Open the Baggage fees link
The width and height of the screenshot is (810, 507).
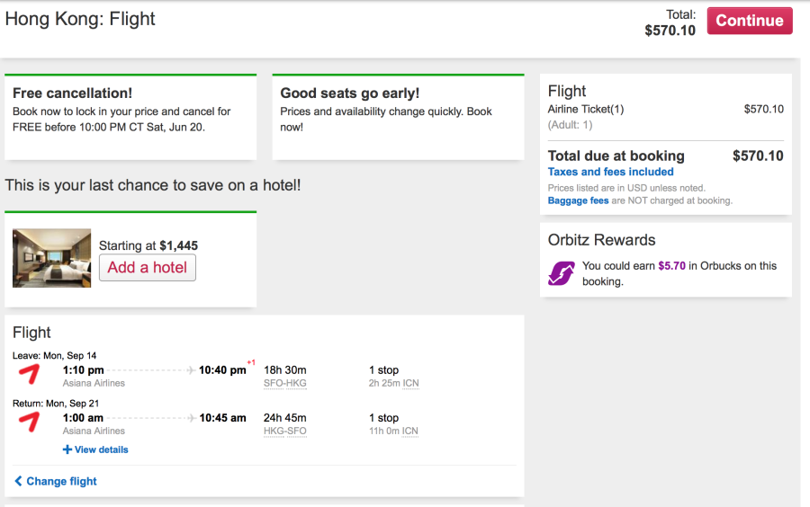[x=578, y=200]
